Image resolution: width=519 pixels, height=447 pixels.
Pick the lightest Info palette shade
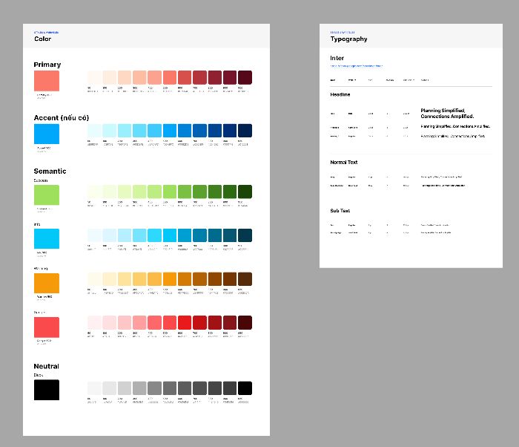[x=94, y=235]
